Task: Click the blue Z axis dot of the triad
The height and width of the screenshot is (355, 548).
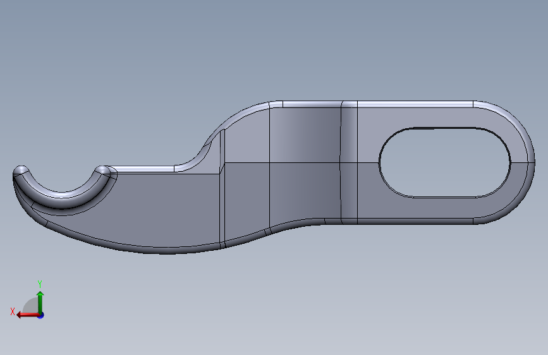Action: click(x=41, y=315)
